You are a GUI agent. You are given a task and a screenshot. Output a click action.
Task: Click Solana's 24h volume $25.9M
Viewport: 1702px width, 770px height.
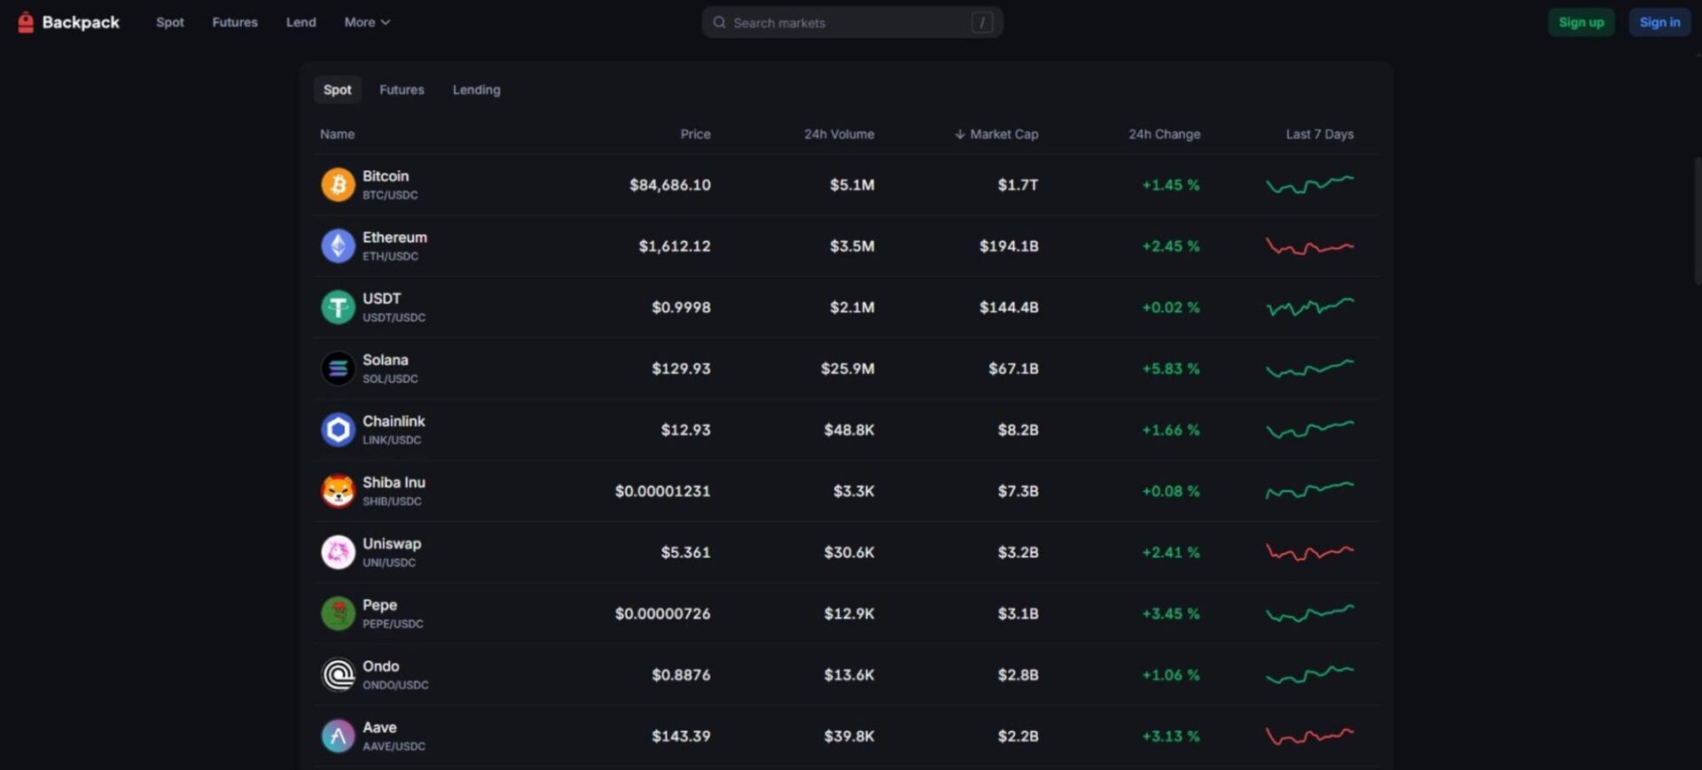coord(847,369)
